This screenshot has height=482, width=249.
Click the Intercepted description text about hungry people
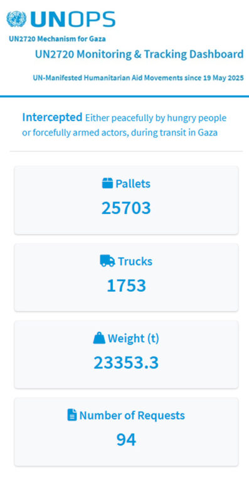[124, 126]
